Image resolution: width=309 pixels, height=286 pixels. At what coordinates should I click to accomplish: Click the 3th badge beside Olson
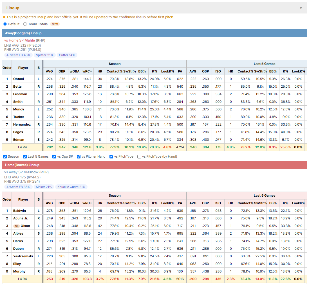tap(17, 226)
